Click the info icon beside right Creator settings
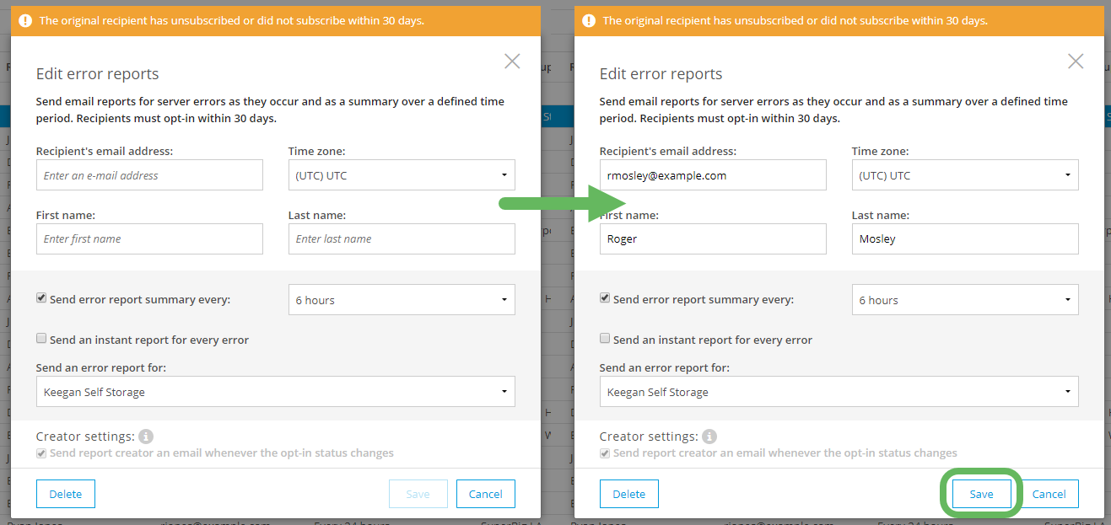 click(709, 436)
